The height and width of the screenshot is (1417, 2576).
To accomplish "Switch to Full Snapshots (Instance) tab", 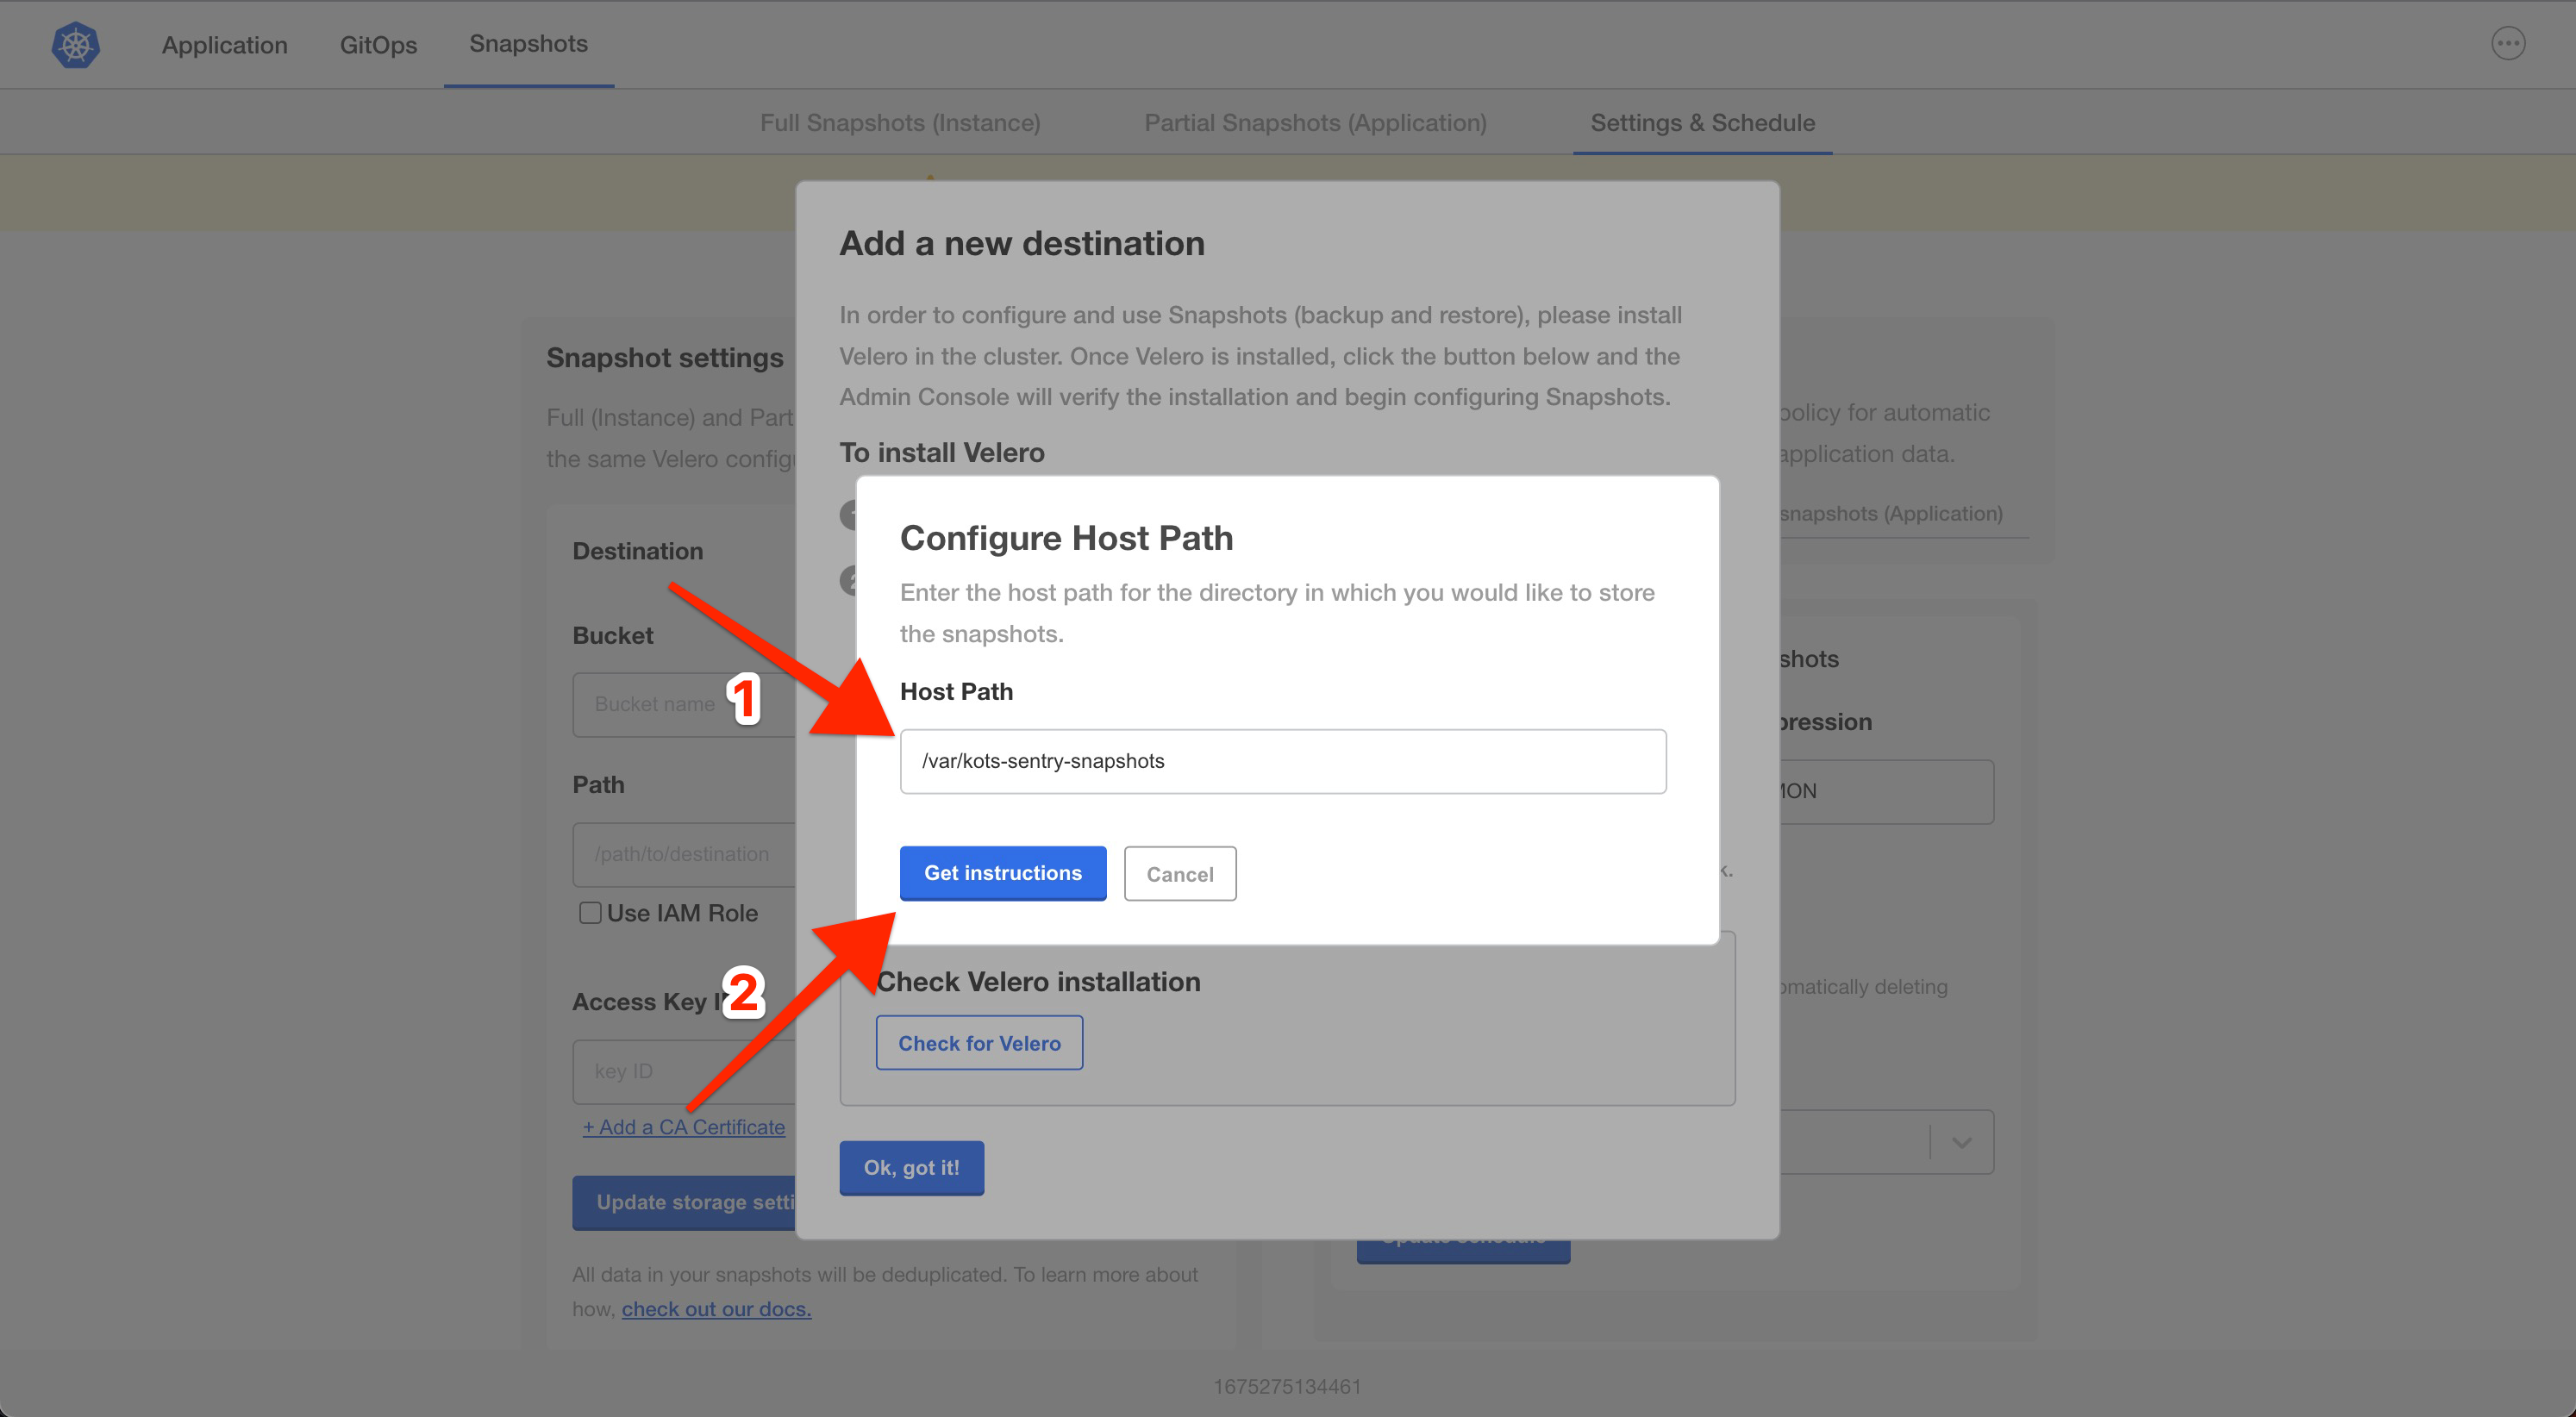I will tap(899, 122).
